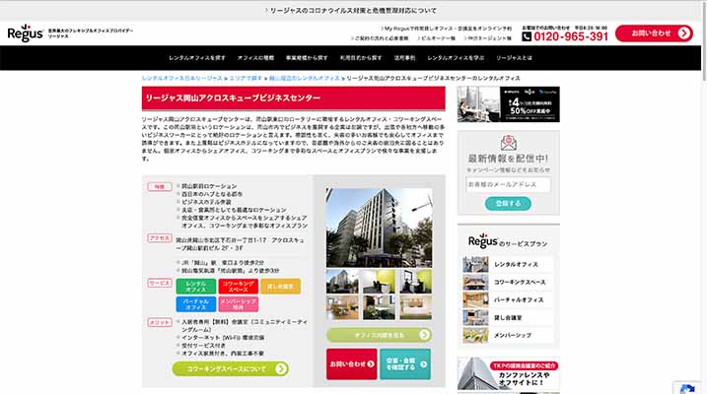Image resolution: width=707 pixels, height=394 pixels.
Task: Click the teal 空室・金額を確認する button
Action: coord(405,363)
